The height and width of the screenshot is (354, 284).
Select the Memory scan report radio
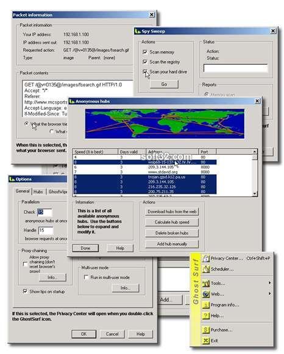pos(206,94)
